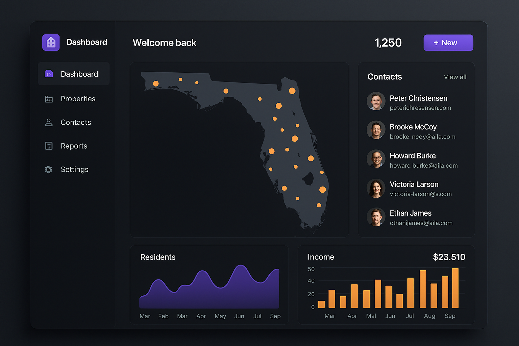Open Peter Christensen's contact entry
This screenshot has height=346, width=519.
(x=418, y=98)
